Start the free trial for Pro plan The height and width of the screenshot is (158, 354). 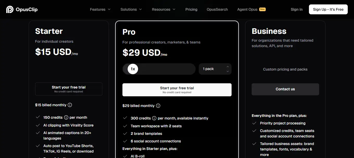(x=177, y=90)
